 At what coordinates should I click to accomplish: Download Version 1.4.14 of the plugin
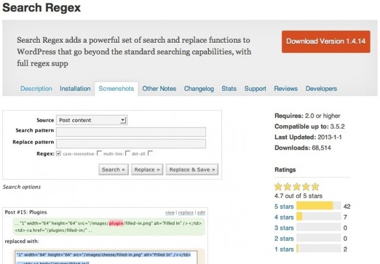click(326, 42)
